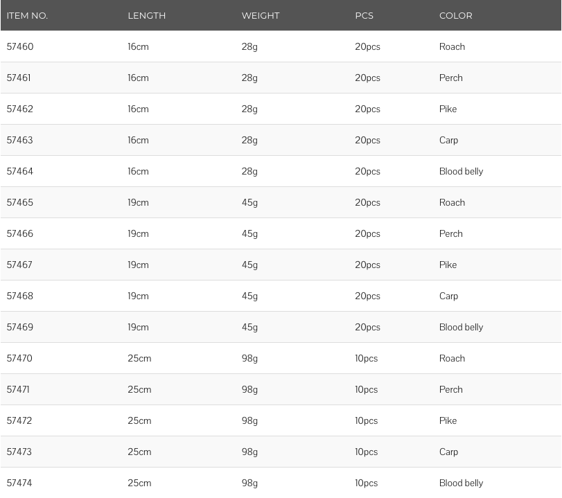Click the ITEM NO. column header

(x=27, y=16)
